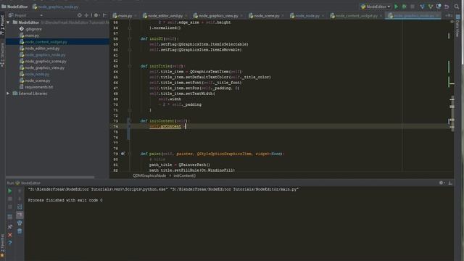Close the node_node.py editor tab
The image size is (464, 261).
(x=323, y=16)
